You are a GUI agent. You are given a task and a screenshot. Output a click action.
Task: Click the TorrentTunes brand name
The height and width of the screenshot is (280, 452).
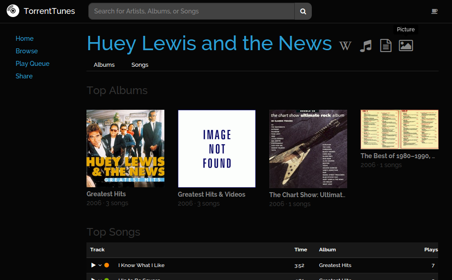(x=49, y=11)
